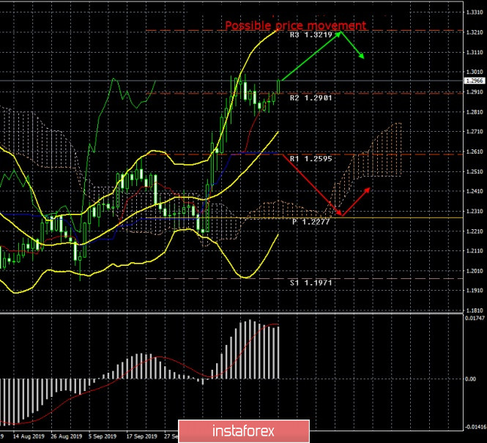The height and width of the screenshot is (443, 487).
Task: Click the 1.3310 price axis value
Action: click(475, 12)
